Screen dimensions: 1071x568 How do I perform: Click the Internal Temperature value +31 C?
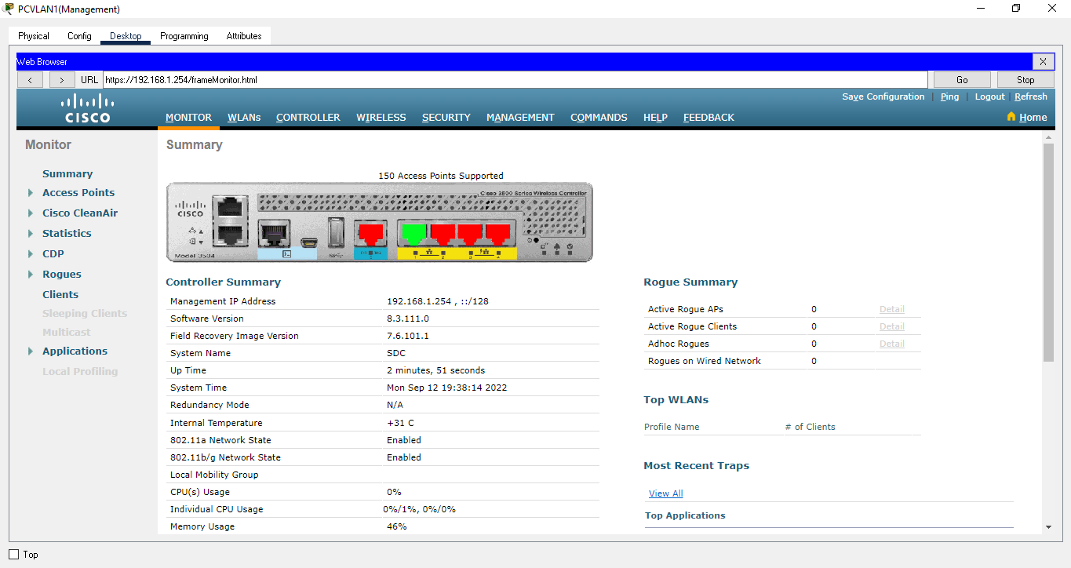tap(400, 423)
